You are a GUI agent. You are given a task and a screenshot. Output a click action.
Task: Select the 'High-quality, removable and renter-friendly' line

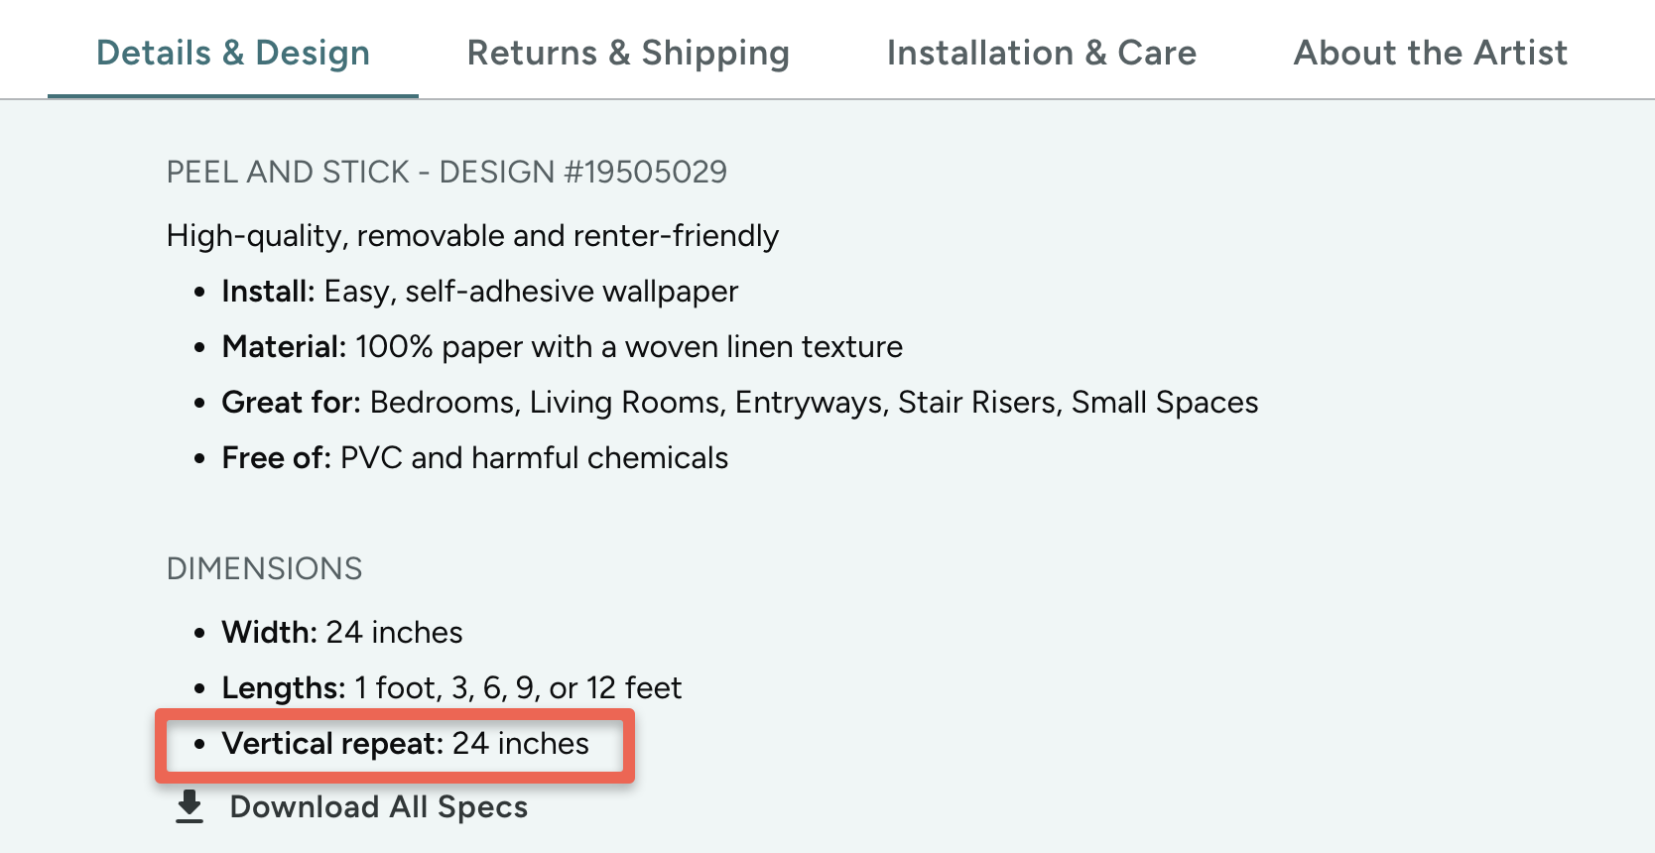click(472, 236)
